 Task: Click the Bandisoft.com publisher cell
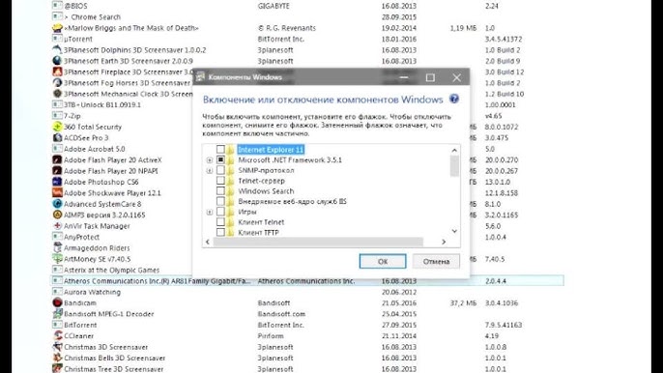click(x=281, y=314)
